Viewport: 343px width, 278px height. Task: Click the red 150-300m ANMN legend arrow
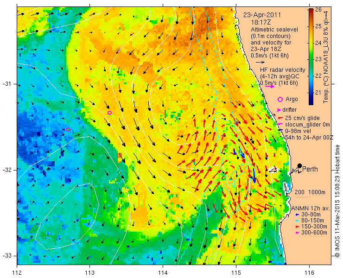pyautogui.click(x=297, y=227)
